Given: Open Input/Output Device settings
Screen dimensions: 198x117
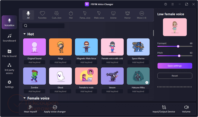Looking at the screenshot, I should click(x=164, y=109).
